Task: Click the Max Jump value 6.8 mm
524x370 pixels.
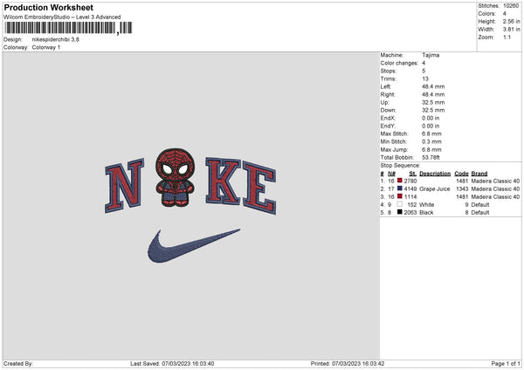Action: pyautogui.click(x=431, y=149)
